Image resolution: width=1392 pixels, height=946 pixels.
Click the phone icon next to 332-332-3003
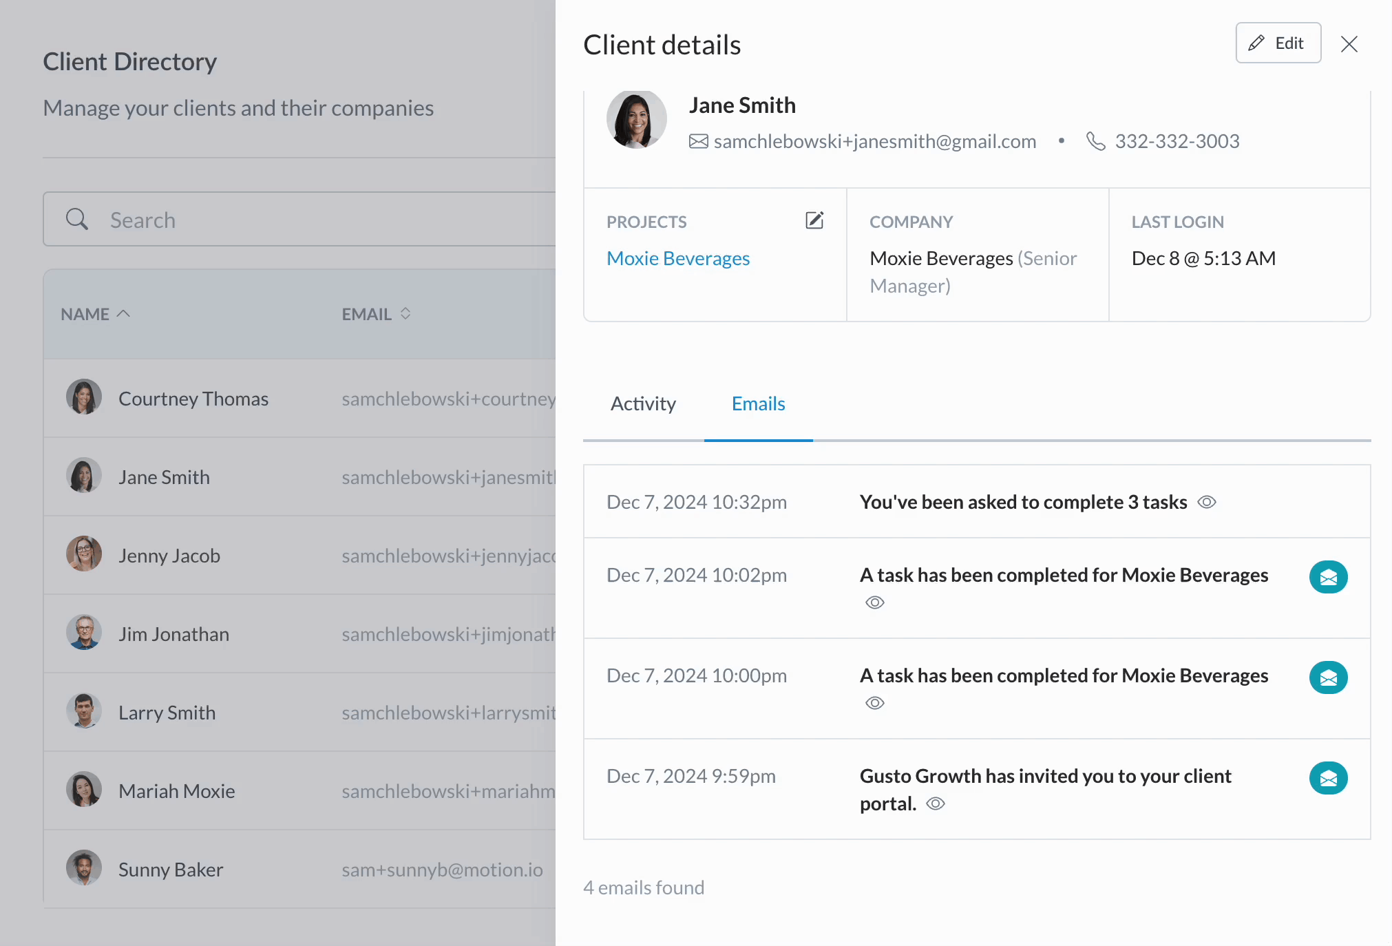[x=1095, y=141]
